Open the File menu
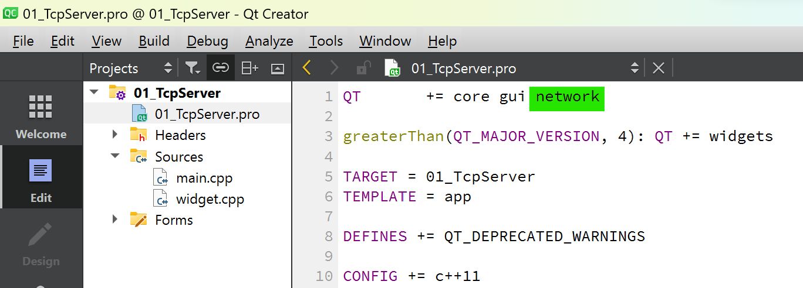 point(23,41)
